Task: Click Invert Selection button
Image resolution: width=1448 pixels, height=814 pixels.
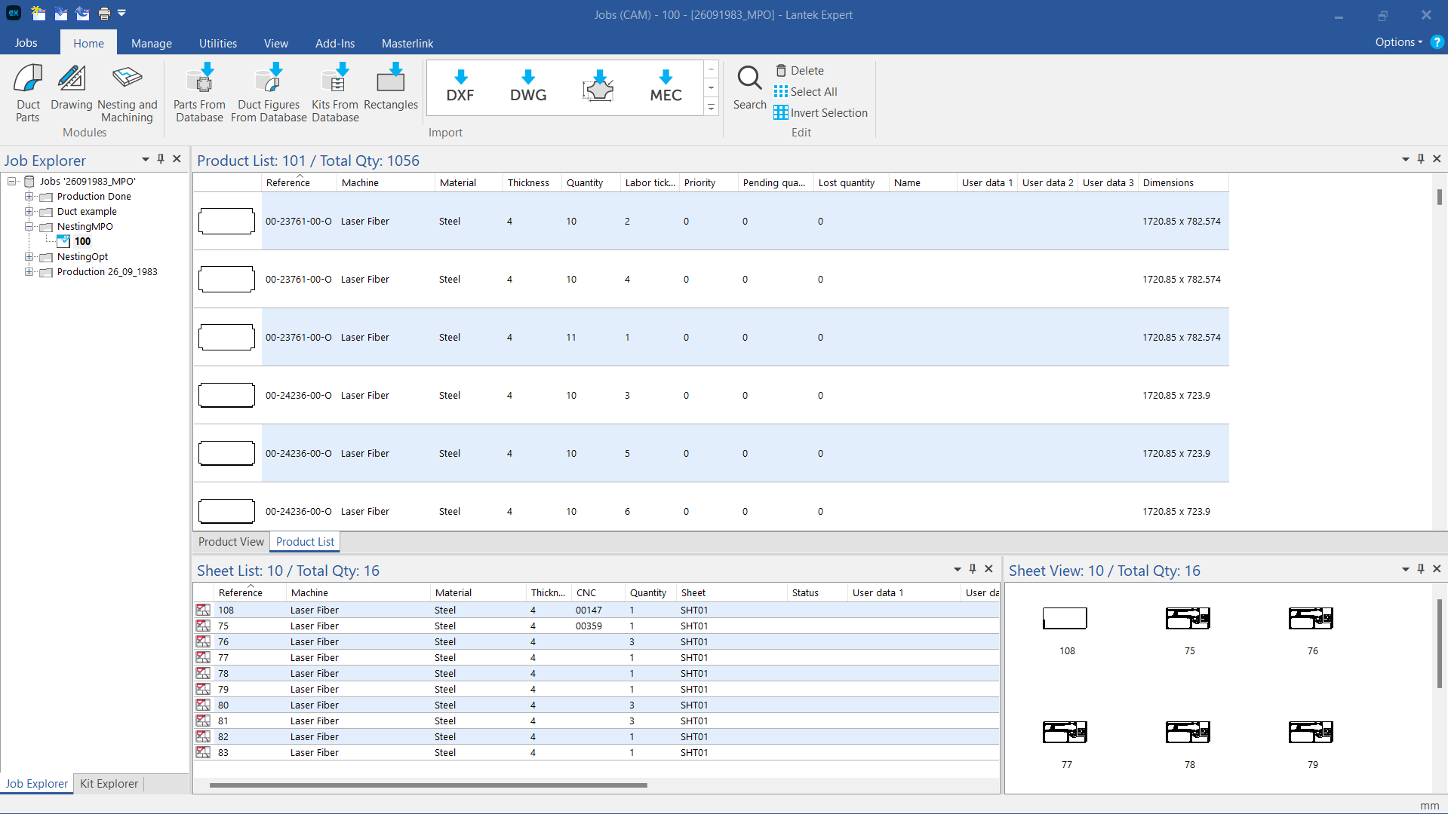Action: pos(820,113)
